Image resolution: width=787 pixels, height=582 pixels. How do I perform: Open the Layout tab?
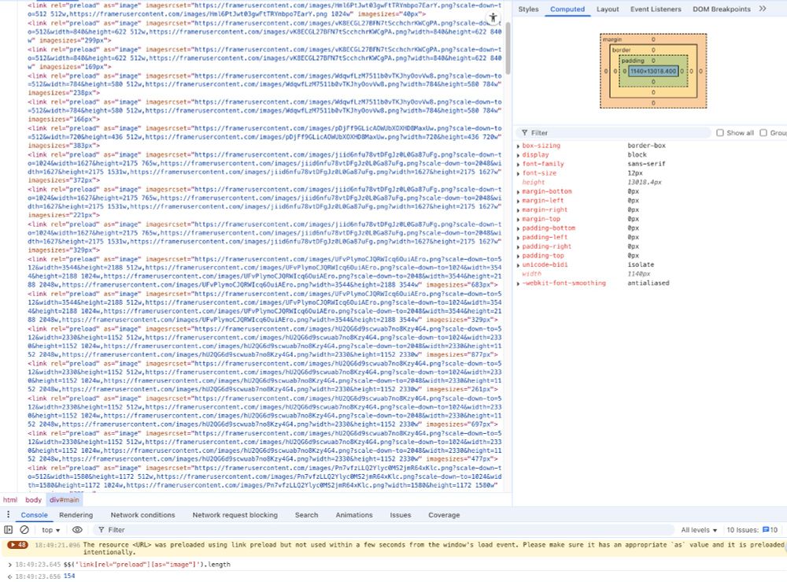pyautogui.click(x=608, y=9)
